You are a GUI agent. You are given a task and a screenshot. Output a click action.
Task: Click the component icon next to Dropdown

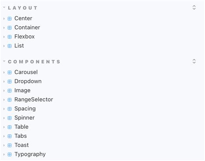click(x=10, y=82)
